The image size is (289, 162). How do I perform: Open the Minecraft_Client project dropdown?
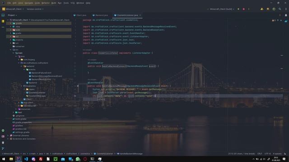pos(13,9)
